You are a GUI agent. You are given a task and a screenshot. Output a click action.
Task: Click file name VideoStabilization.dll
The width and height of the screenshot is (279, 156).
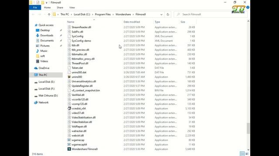(84, 117)
